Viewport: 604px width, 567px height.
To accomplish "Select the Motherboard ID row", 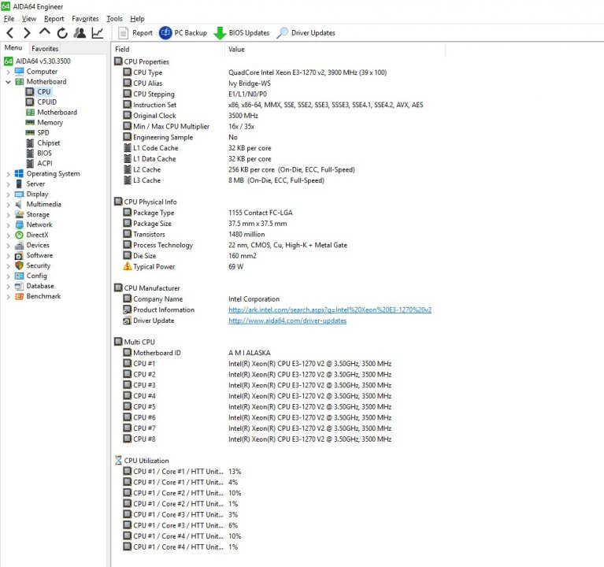I will click(x=197, y=353).
